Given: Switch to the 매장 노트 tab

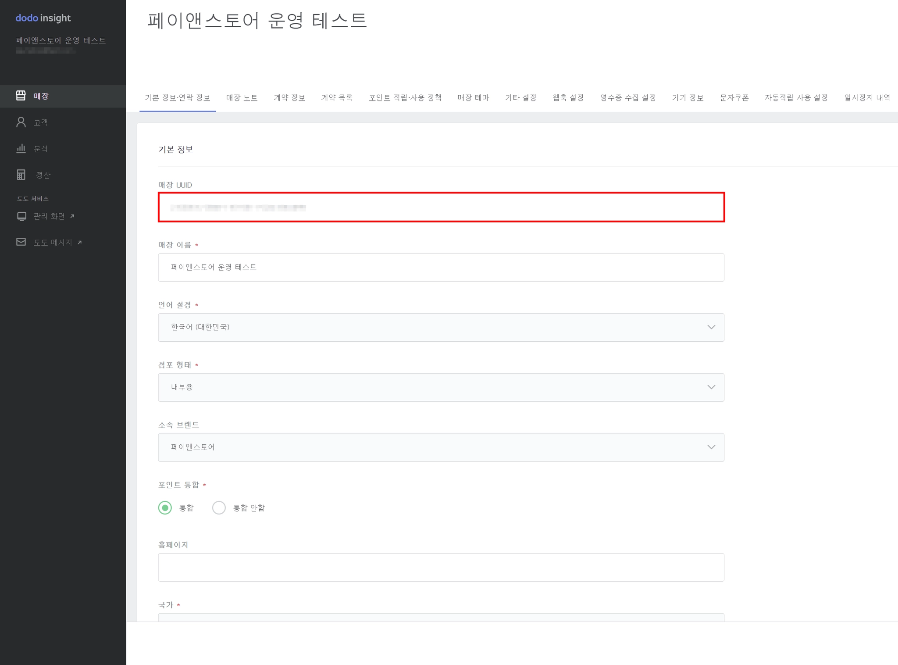Looking at the screenshot, I should (x=242, y=98).
